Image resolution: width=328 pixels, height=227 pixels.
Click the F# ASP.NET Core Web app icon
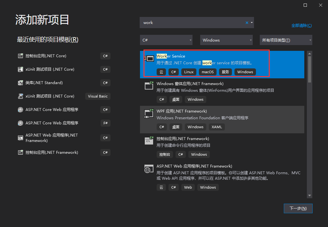point(20,123)
